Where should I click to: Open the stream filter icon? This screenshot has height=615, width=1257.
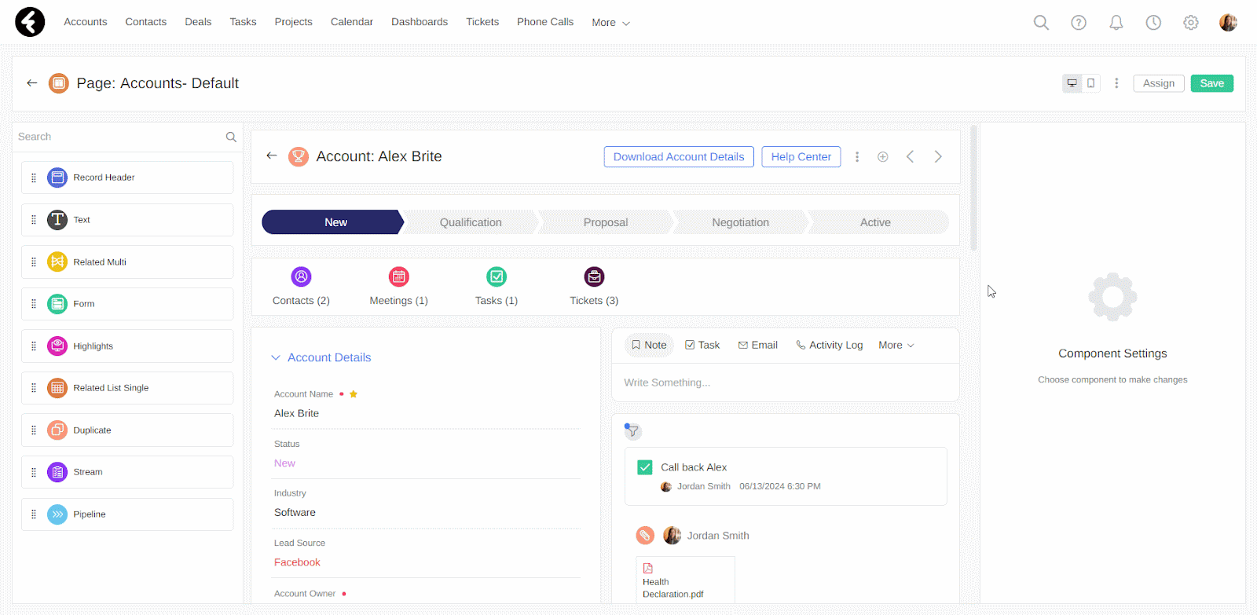pyautogui.click(x=632, y=431)
